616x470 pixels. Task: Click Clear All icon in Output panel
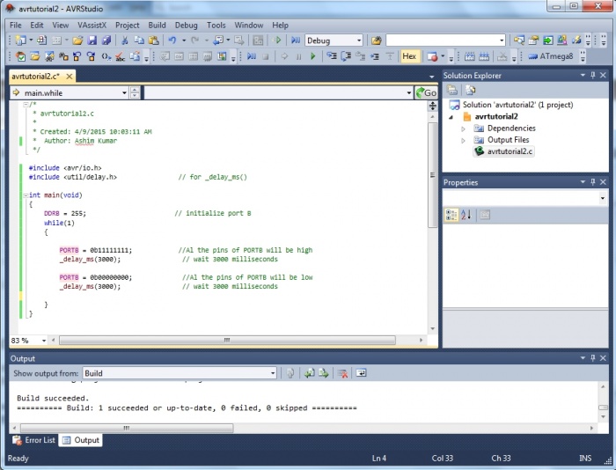(x=343, y=373)
